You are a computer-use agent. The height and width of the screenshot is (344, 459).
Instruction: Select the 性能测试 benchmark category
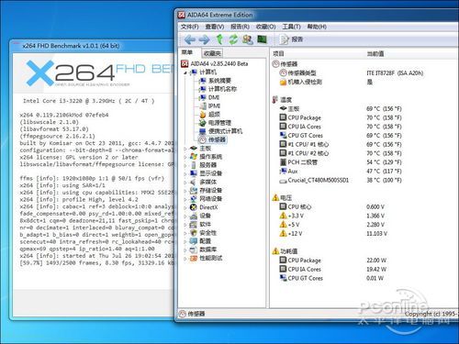[206, 258]
